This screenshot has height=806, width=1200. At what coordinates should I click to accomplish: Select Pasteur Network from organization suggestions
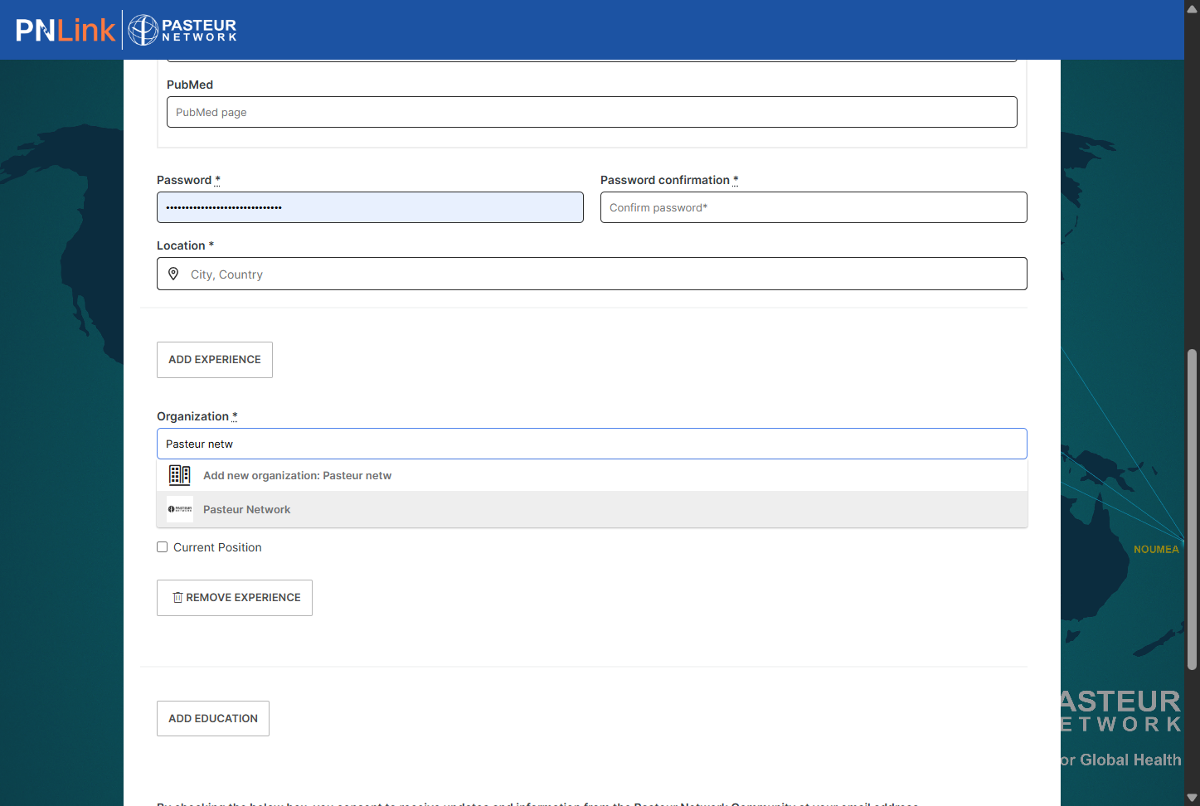[x=592, y=509]
